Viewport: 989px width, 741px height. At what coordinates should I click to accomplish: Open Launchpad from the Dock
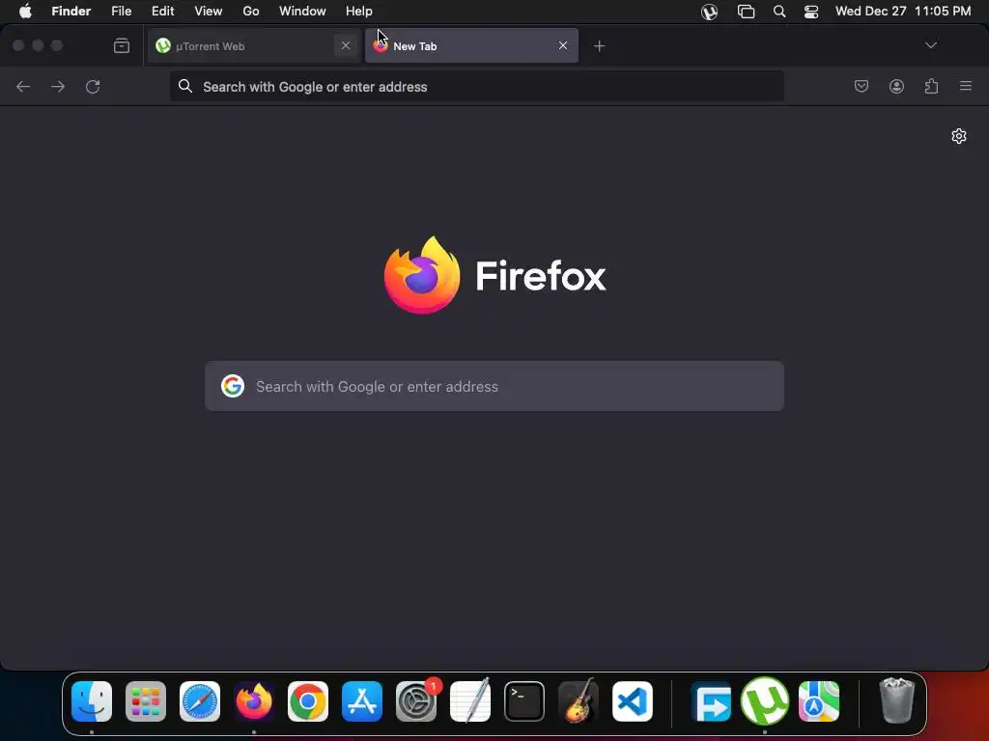tap(146, 701)
